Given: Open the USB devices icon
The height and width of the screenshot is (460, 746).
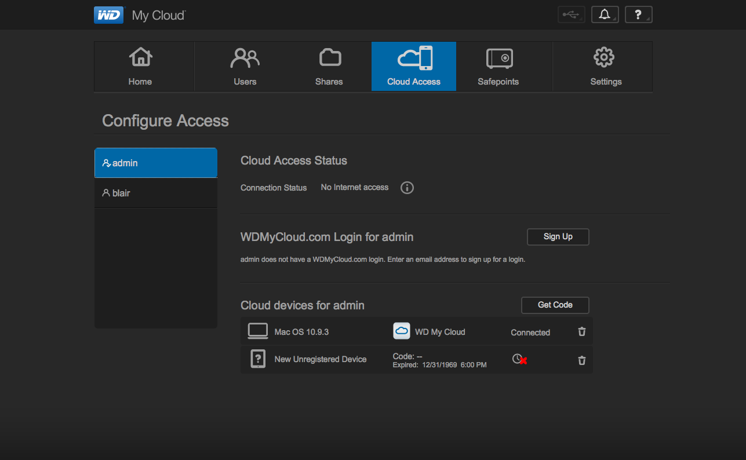Looking at the screenshot, I should pos(571,15).
